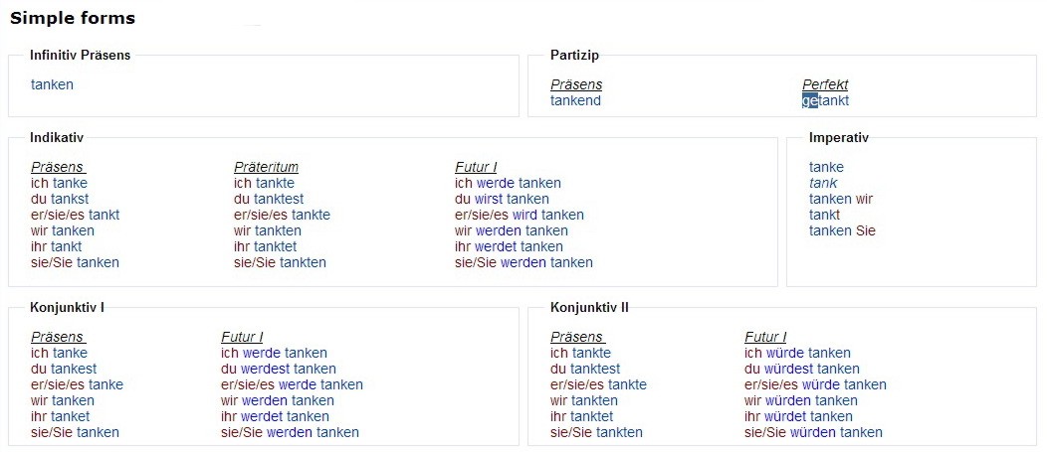
Task: Select the perfect participle "getankt"
Action: 826,100
